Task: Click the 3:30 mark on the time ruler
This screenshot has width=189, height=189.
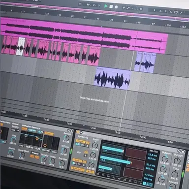Action: pyautogui.click(x=143, y=137)
